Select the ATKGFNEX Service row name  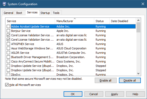point(23,44)
